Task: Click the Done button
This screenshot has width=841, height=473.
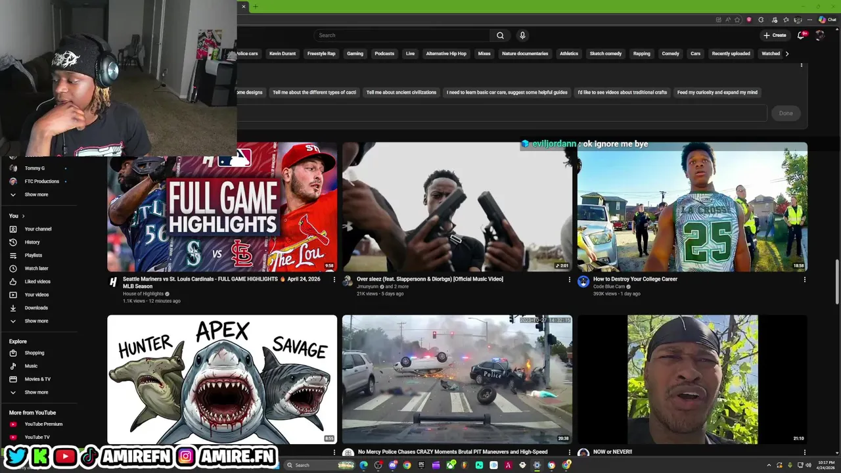Action: click(x=786, y=113)
